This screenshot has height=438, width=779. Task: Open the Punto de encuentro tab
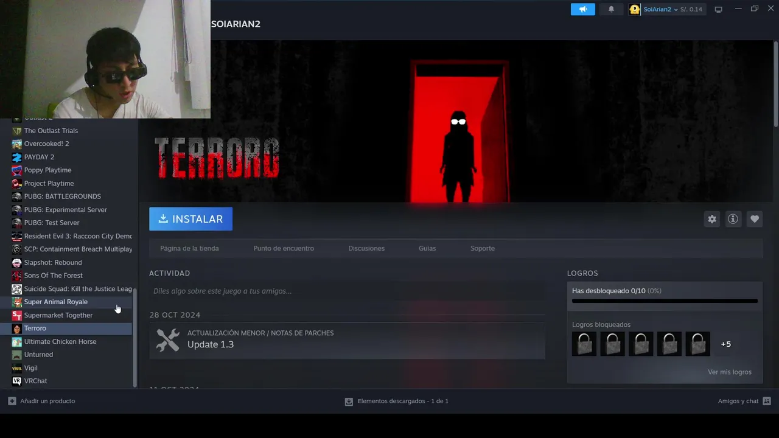click(284, 248)
